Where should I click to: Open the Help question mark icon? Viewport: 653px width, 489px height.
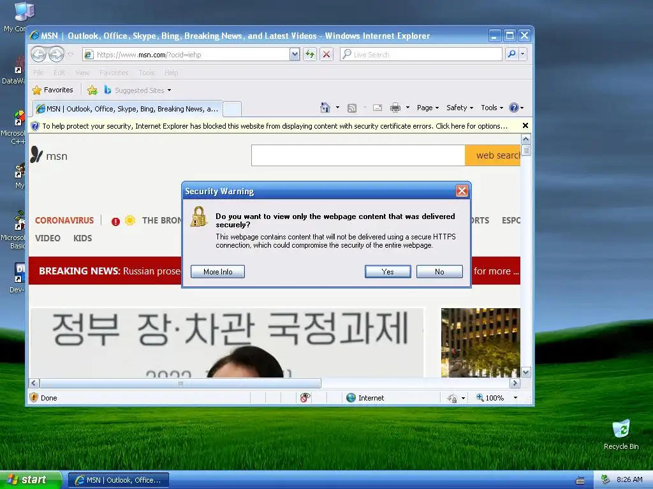coord(514,108)
